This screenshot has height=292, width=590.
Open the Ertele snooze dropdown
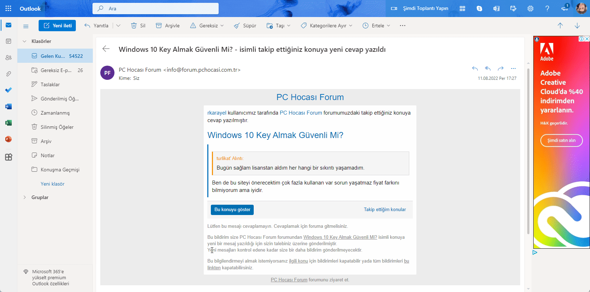tap(388, 26)
